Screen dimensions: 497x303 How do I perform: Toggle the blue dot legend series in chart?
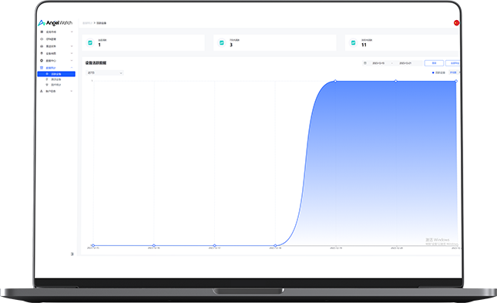(x=439, y=72)
